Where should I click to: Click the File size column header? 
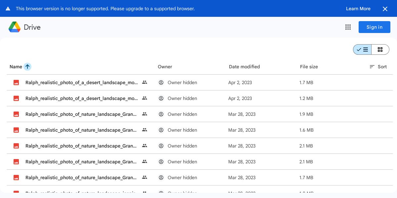tap(309, 67)
